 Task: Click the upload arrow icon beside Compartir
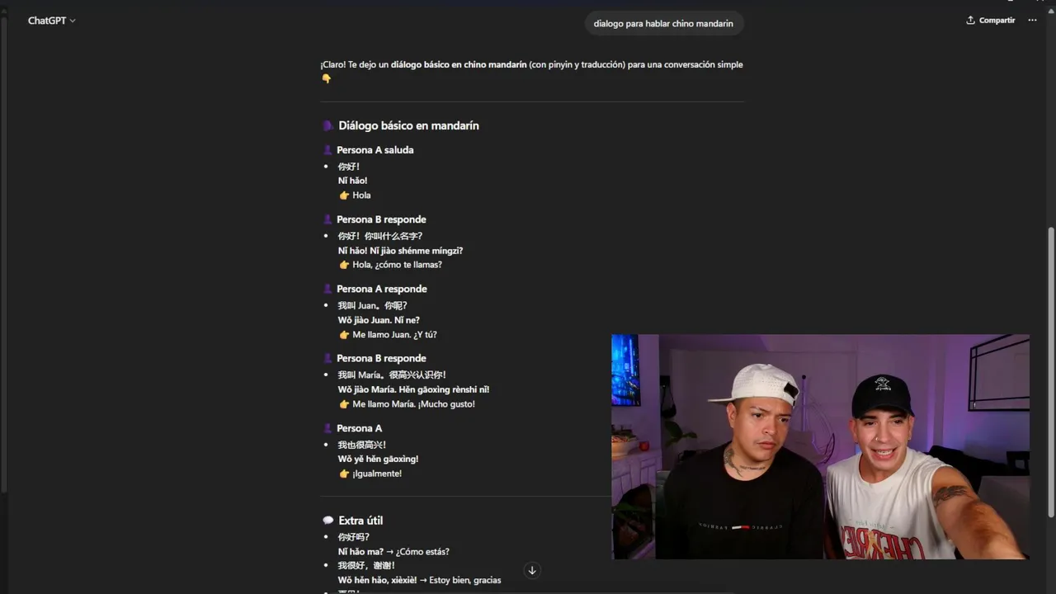(x=971, y=21)
